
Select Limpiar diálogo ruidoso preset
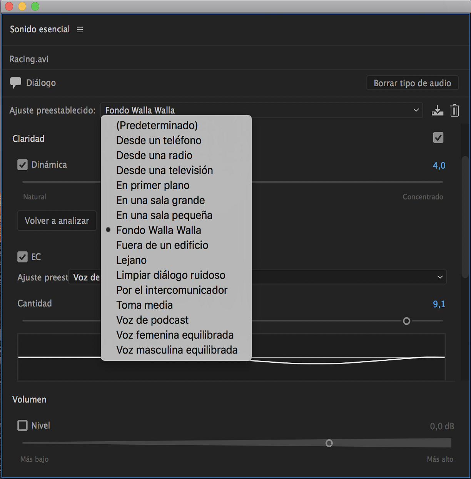click(x=176, y=275)
